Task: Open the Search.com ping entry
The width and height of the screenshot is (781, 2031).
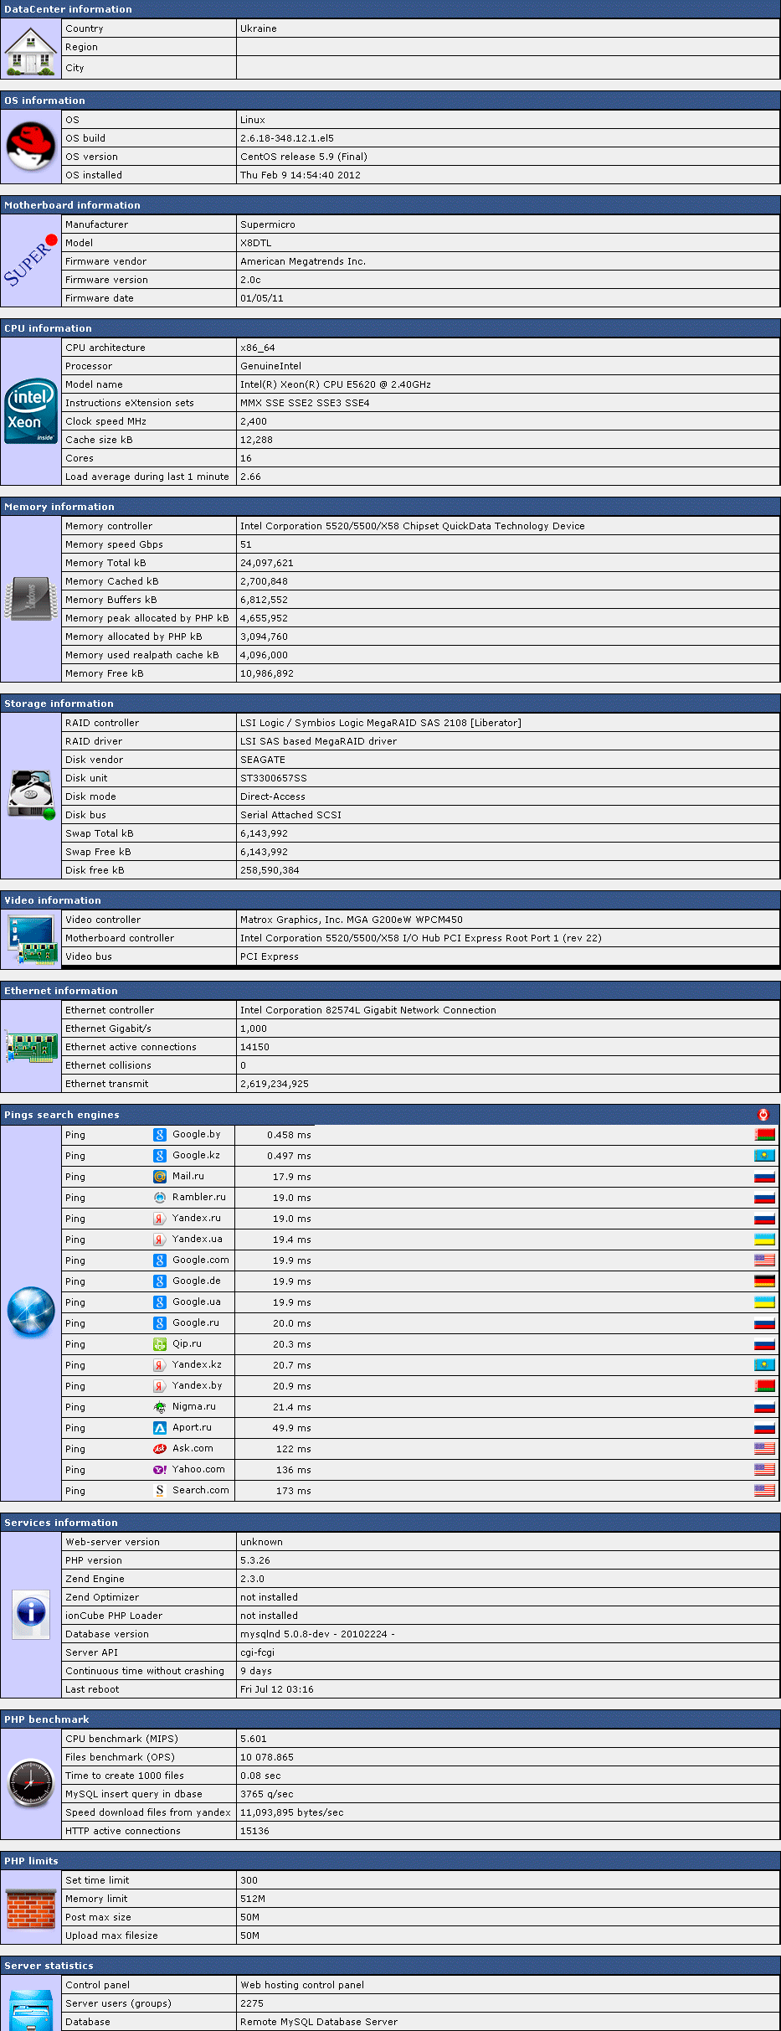Action: pos(200,1491)
